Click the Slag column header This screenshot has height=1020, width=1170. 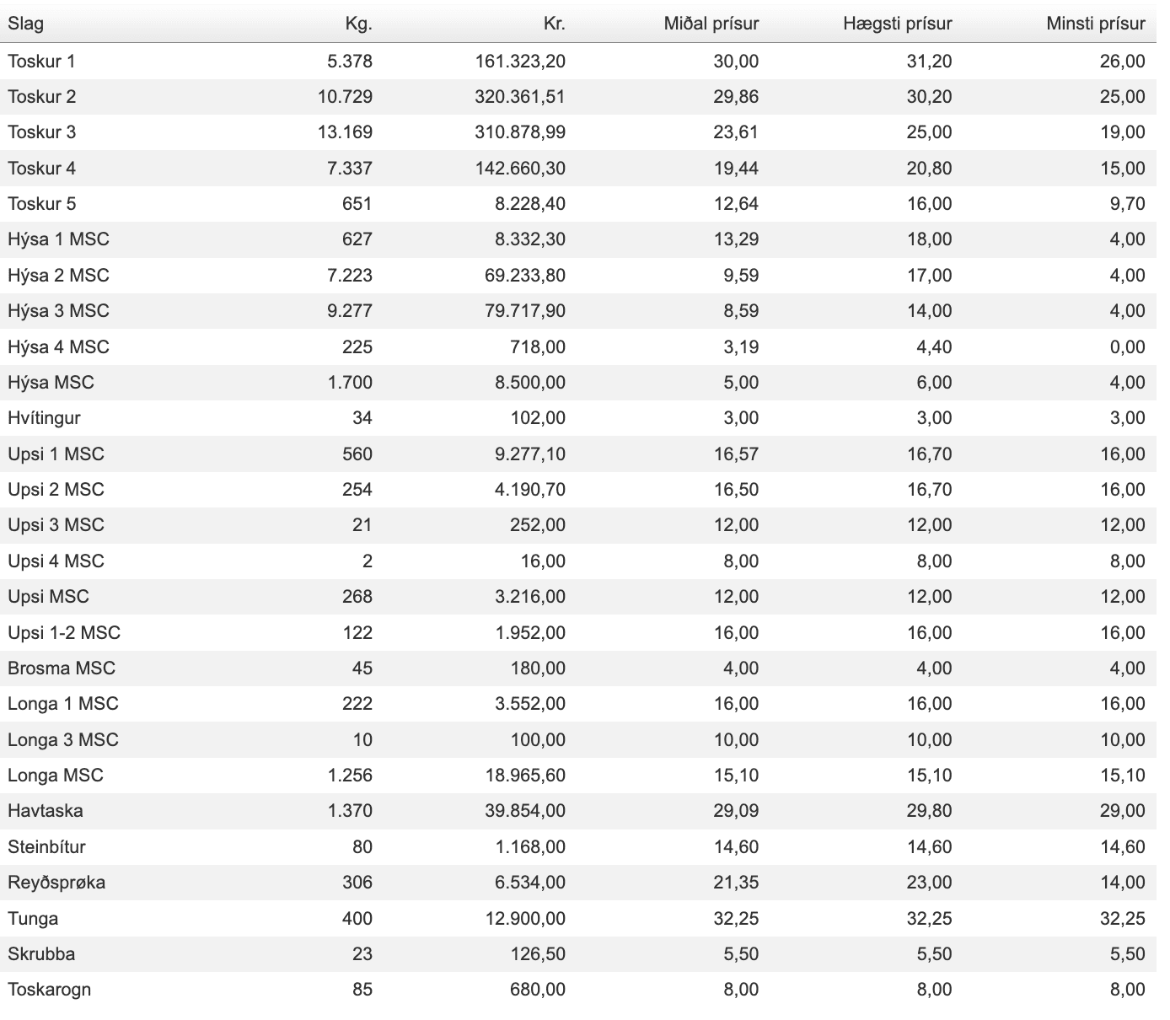pos(25,24)
